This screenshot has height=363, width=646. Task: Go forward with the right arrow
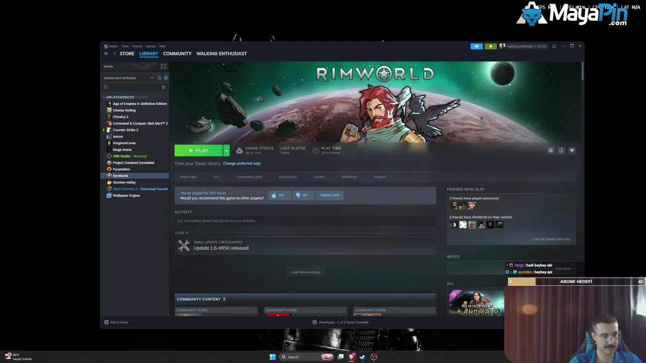(x=114, y=53)
